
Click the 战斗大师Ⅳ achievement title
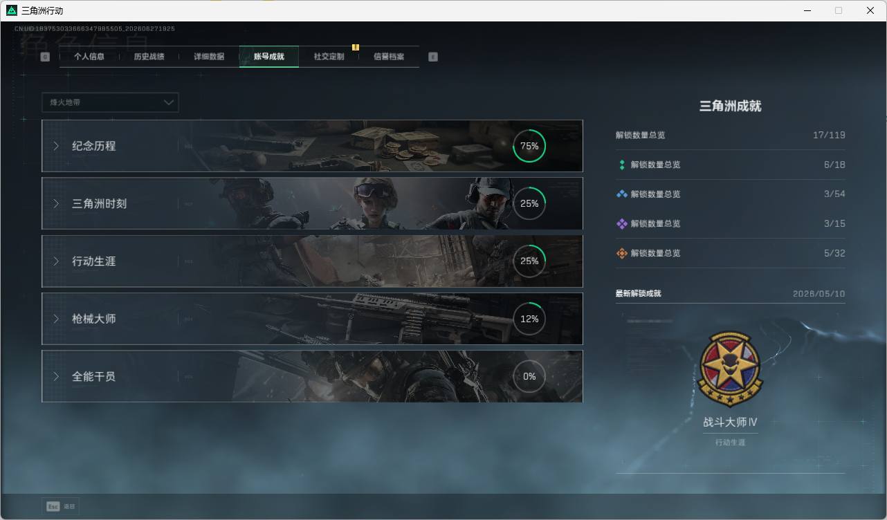click(x=730, y=422)
